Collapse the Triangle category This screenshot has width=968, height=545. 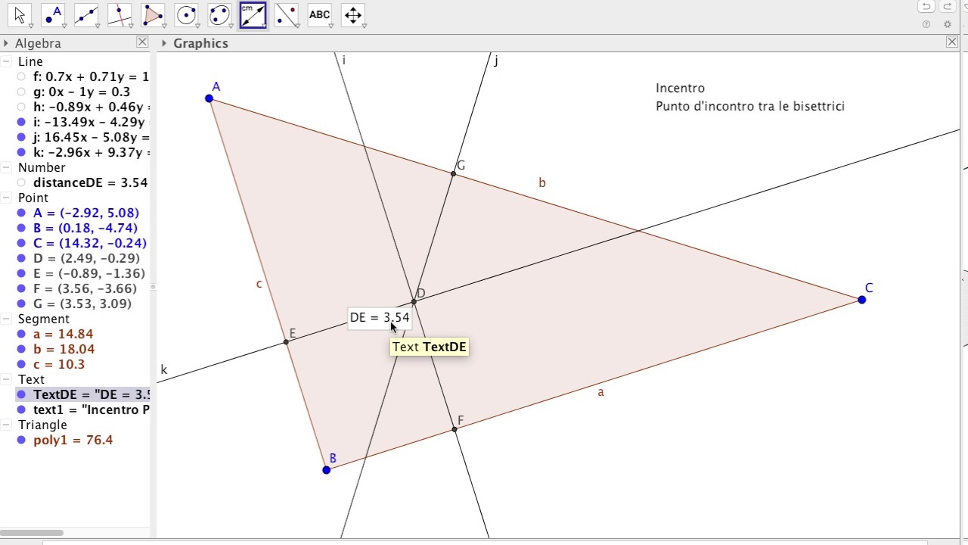pos(6,425)
